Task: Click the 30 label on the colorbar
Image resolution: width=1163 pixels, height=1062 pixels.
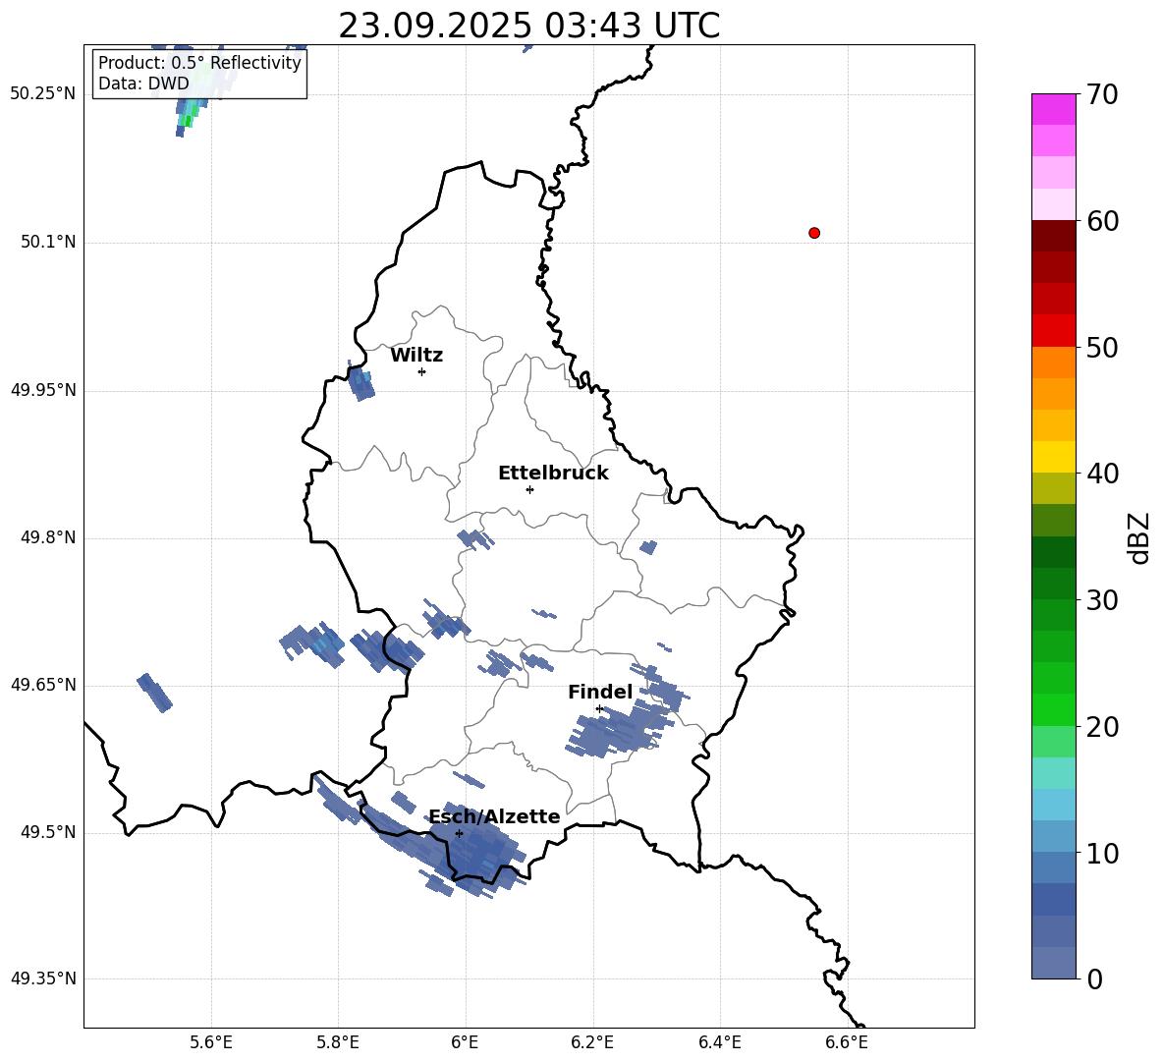Action: (1102, 600)
